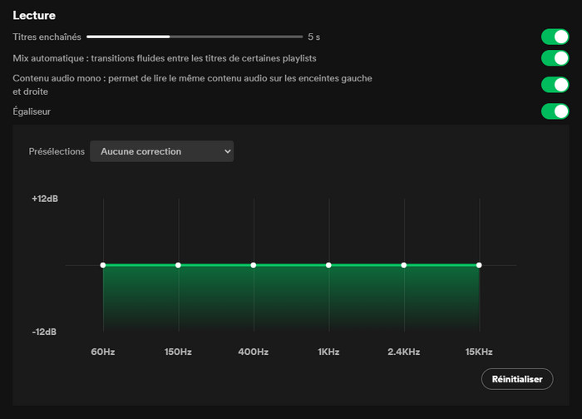Grab the 400Hz equalizer control point
The image size is (582, 419).
(254, 265)
